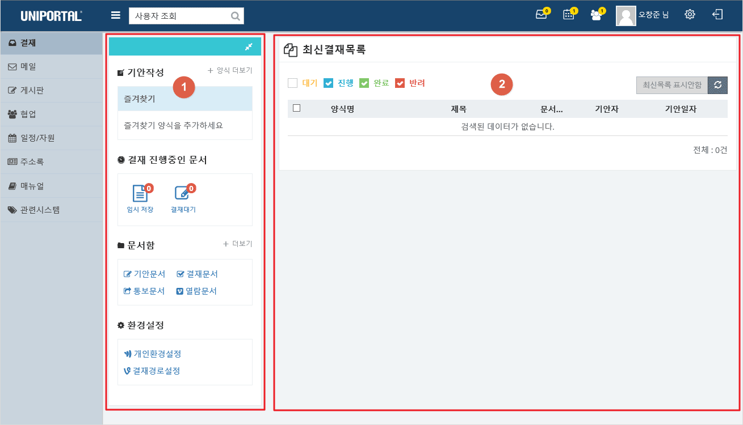The height and width of the screenshot is (425, 743).
Task: Click the logout icon
Action: coord(717,15)
